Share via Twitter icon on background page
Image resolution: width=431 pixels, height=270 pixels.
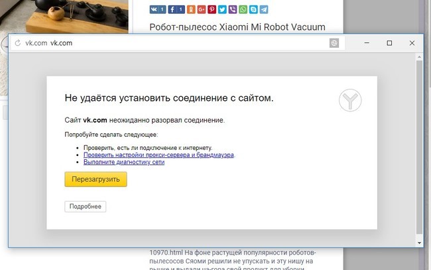coord(222,10)
